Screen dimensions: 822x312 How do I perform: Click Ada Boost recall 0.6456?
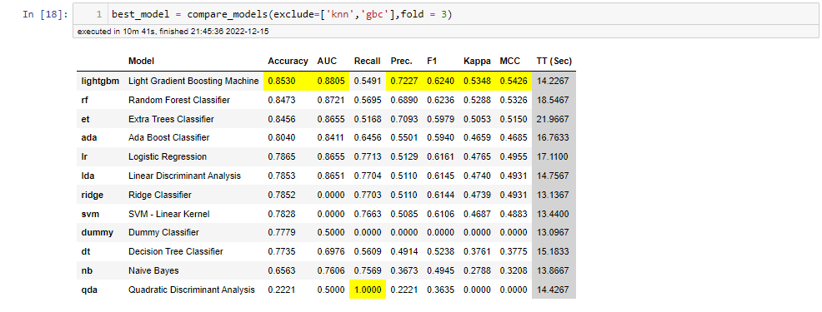(368, 137)
